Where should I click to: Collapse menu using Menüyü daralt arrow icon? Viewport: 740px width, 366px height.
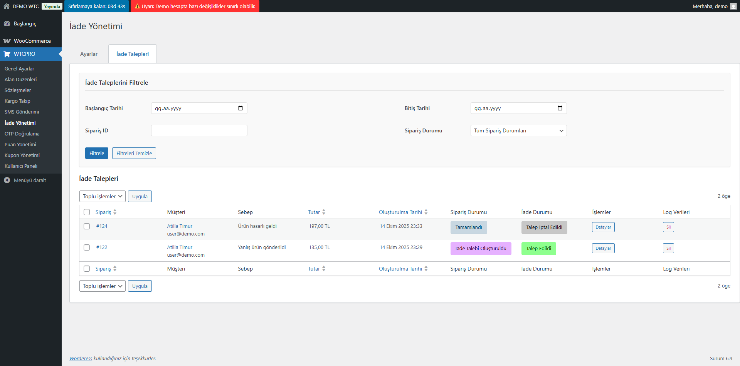(7, 180)
